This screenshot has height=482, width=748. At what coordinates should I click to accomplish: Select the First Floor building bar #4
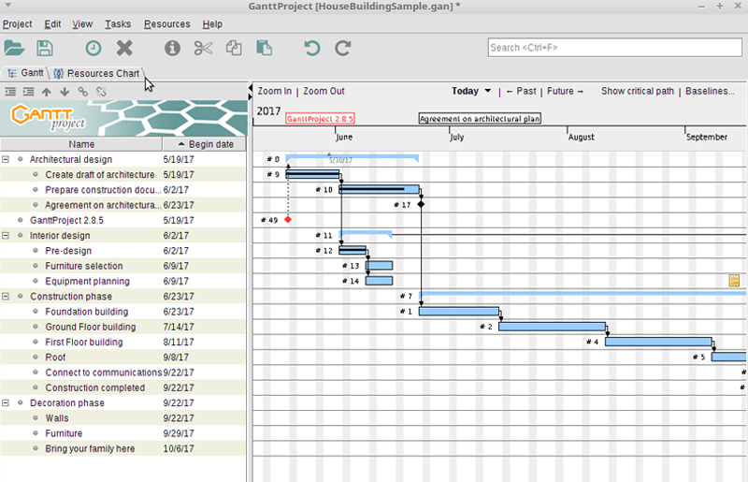658,342
